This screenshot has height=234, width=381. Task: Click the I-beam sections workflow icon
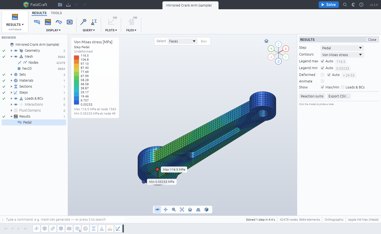94,229
